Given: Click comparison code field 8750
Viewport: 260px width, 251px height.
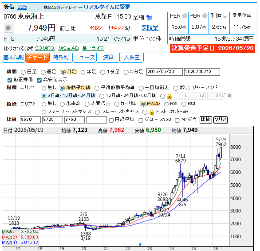Looking at the screenshot, I should [x=75, y=120].
